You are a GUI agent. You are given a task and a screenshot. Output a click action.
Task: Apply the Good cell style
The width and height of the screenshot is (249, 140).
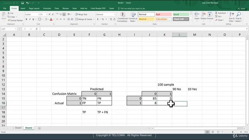pos(181,14)
